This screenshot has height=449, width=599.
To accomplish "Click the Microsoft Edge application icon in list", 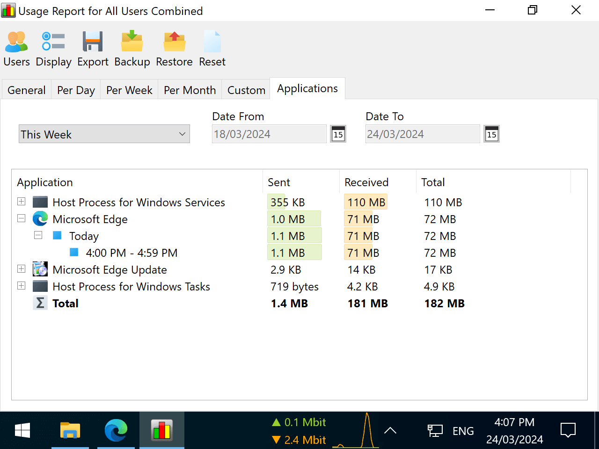I will [40, 219].
